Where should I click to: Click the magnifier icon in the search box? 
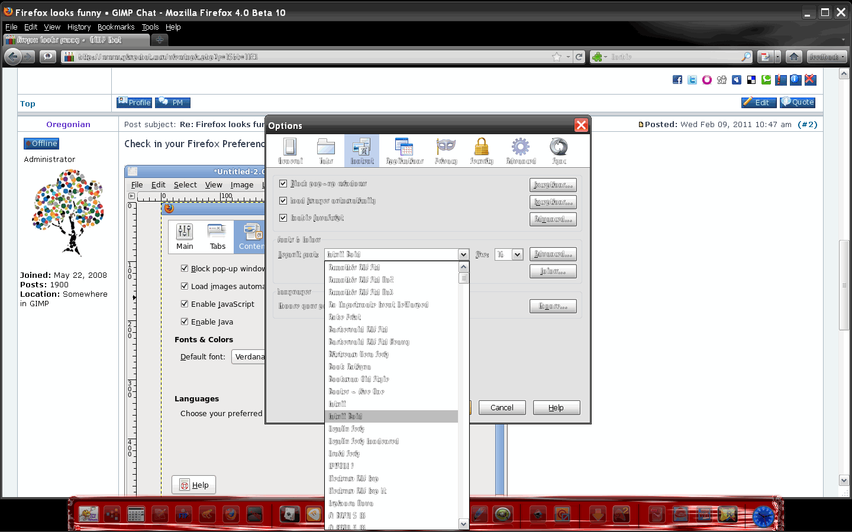tap(746, 57)
